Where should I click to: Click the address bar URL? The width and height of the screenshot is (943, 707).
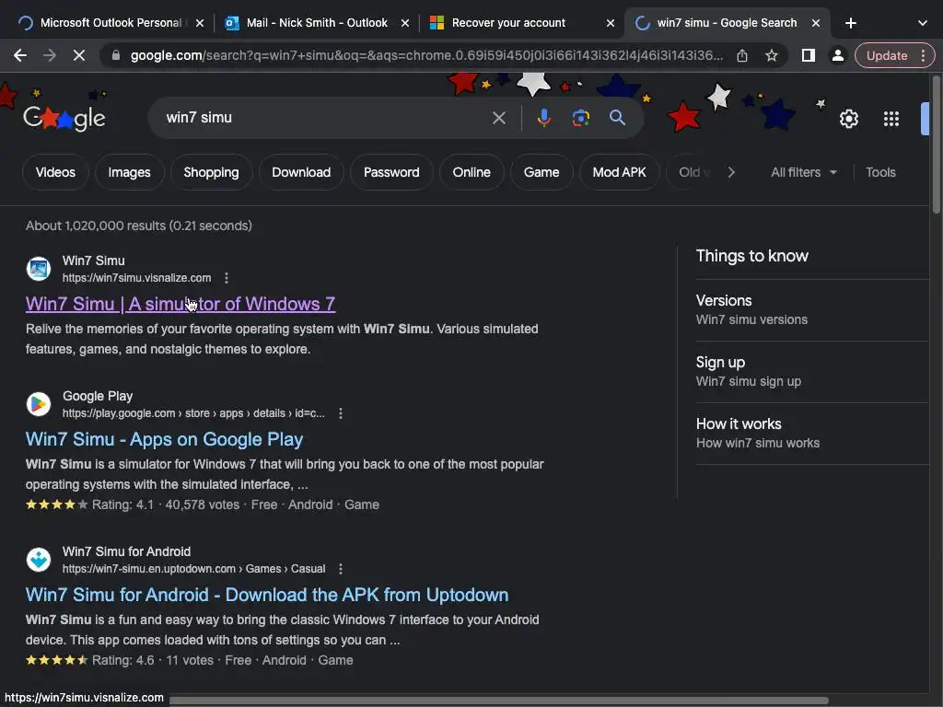tap(425, 56)
